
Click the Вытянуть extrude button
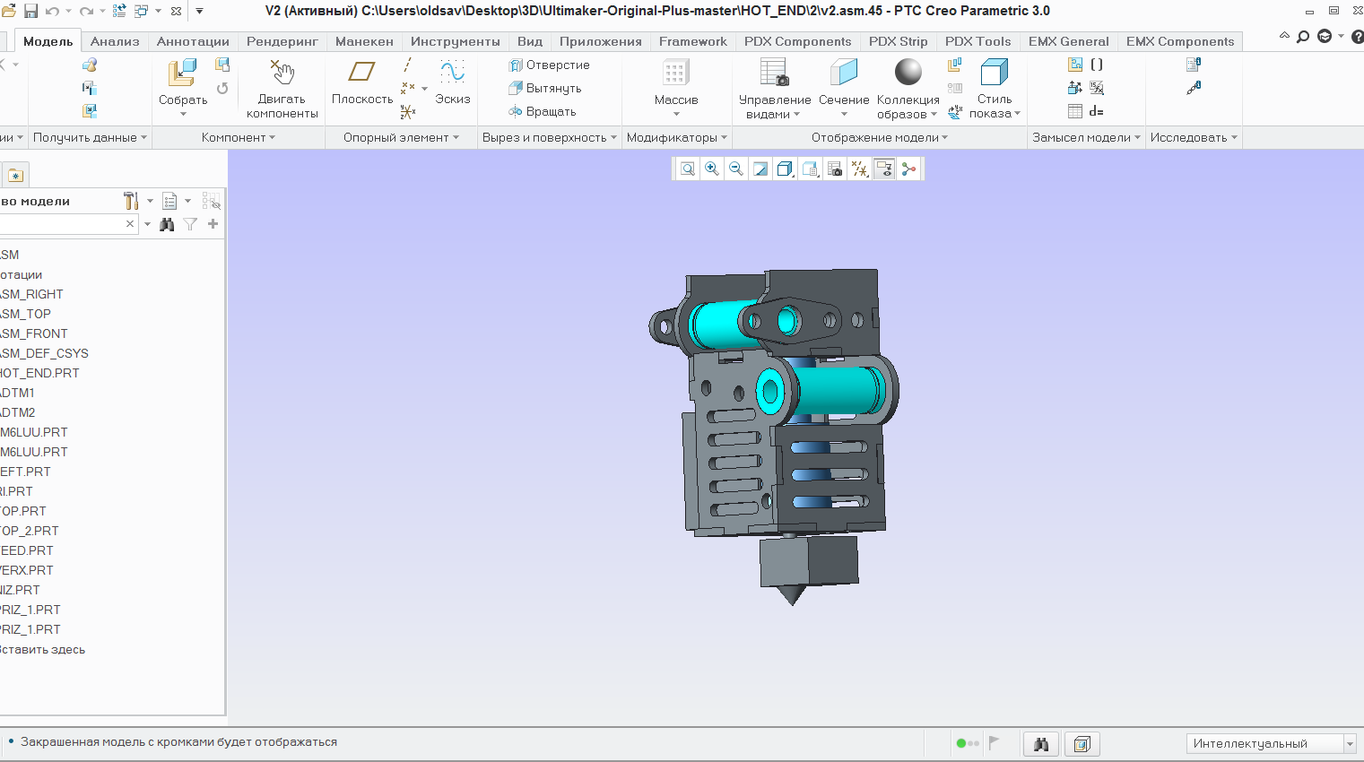(545, 88)
